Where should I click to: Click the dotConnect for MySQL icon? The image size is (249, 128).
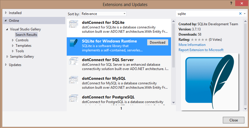[x=74, y=80]
